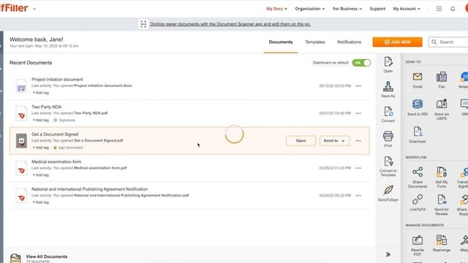The image size is (468, 263).
Task: Click Send for Review icon
Action: [x=442, y=199]
